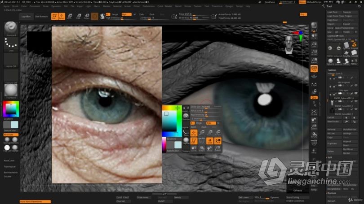Viewport: 364px width, 204px height.
Task: Adjust the top toolbar Draw Size slider
Action: click(x=194, y=18)
